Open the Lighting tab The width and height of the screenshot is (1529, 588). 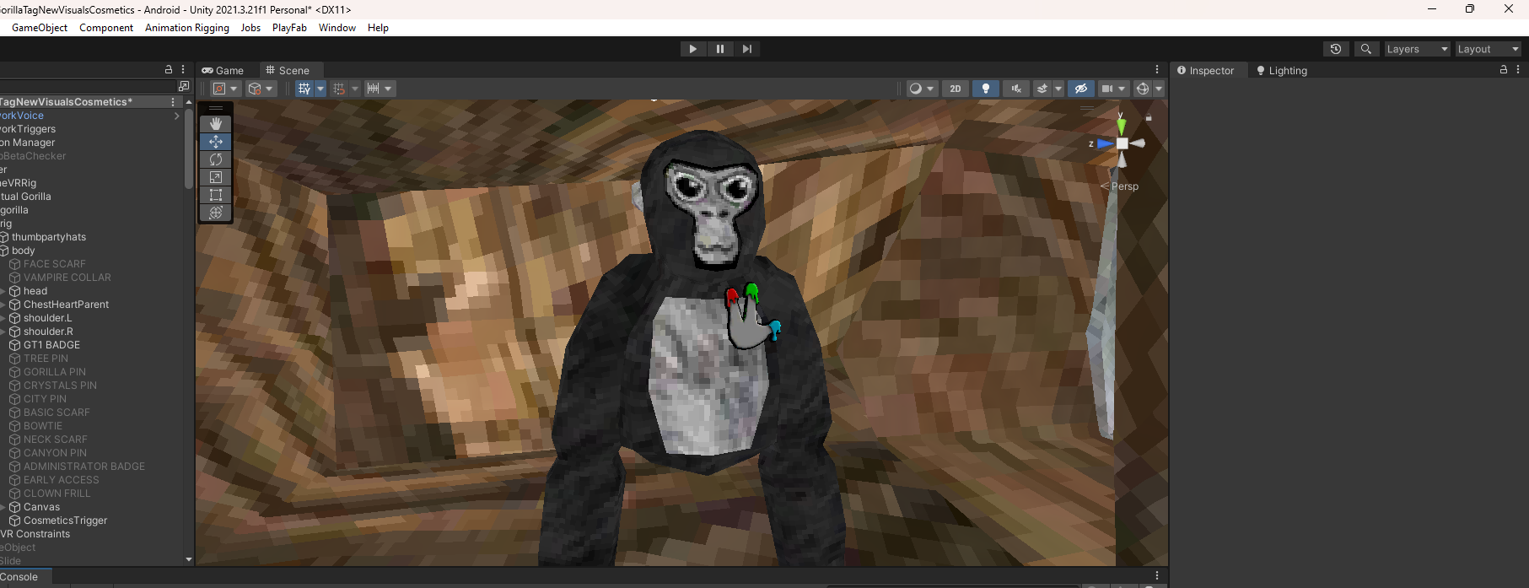tap(1282, 71)
